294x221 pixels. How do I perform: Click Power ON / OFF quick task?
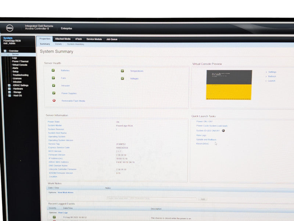pos(204,122)
